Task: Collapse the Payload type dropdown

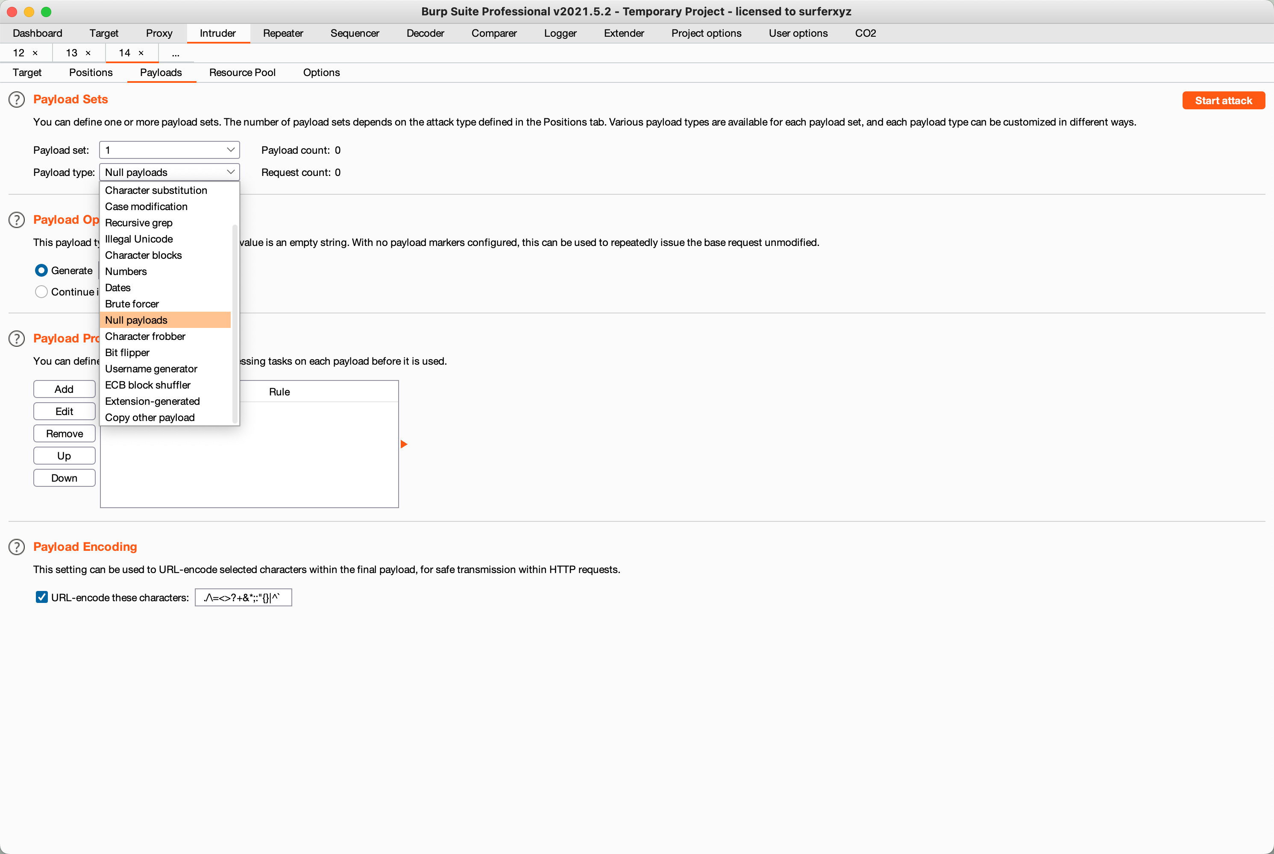Action: 170,172
